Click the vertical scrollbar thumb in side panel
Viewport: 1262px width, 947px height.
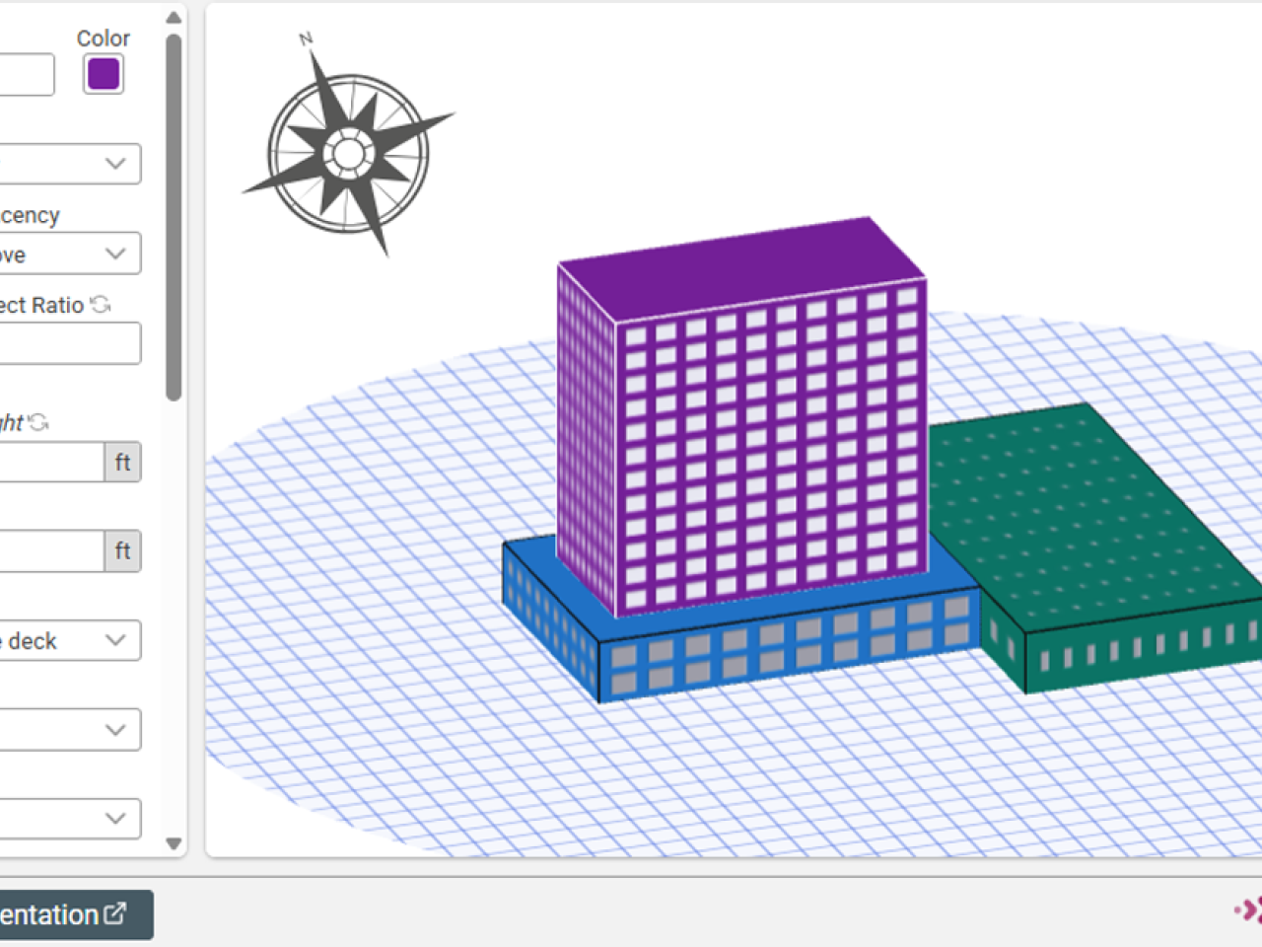[174, 217]
